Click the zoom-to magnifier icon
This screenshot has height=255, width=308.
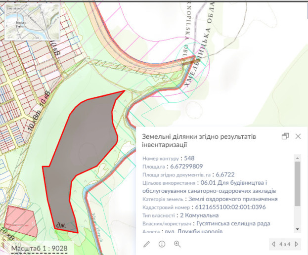pos(177,244)
